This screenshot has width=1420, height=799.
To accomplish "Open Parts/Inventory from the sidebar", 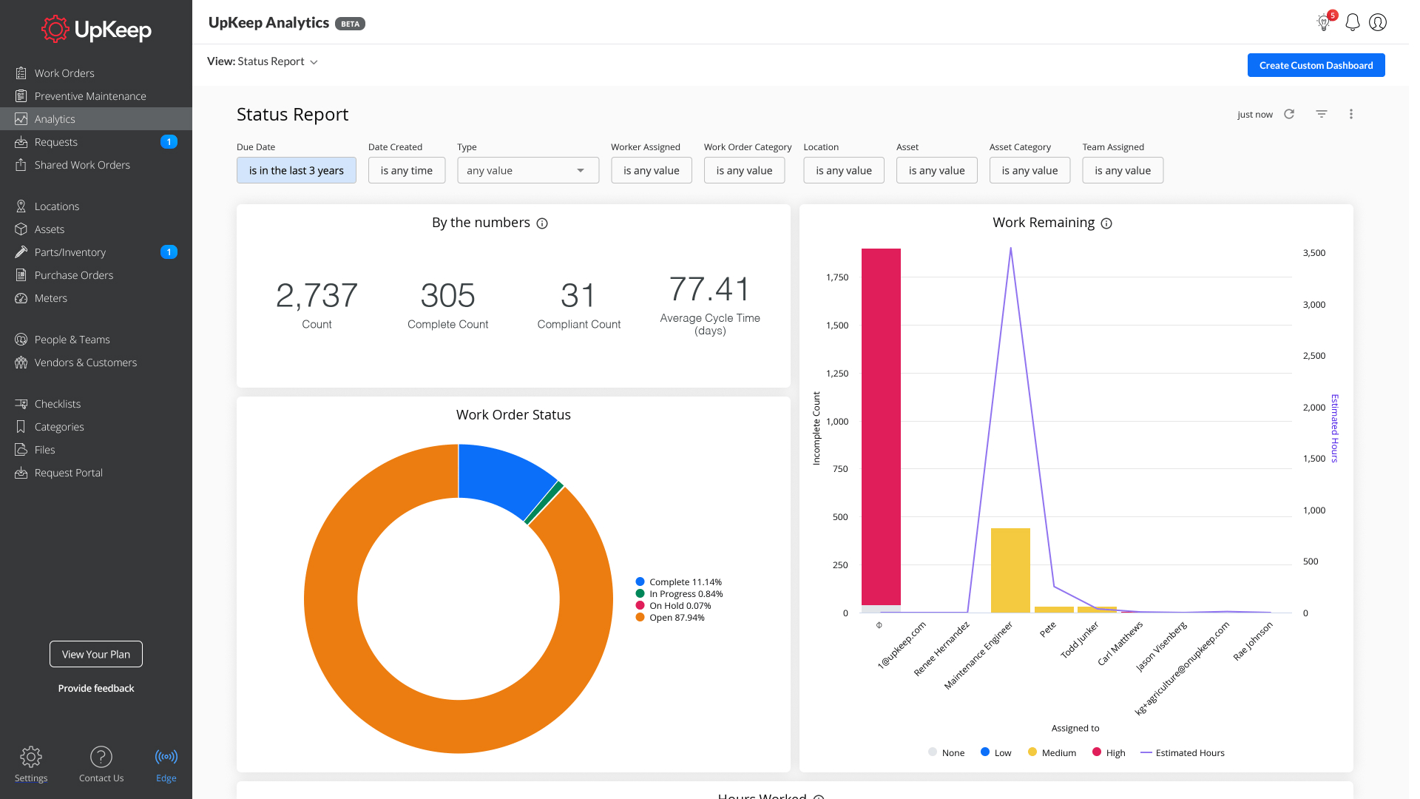I will (x=69, y=252).
